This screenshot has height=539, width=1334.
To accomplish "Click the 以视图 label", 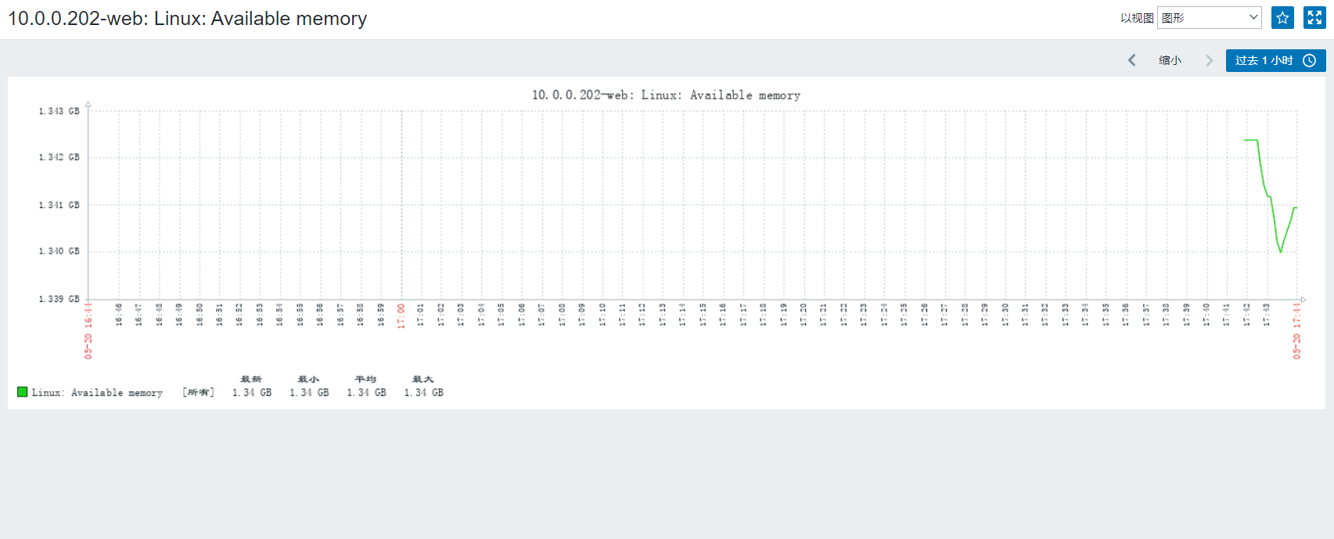I will [x=1137, y=18].
